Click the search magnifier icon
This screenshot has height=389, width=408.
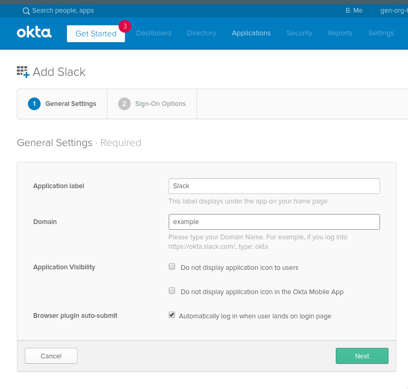click(x=26, y=11)
